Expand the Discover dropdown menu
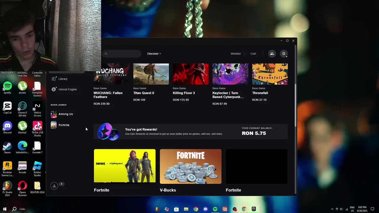Viewport: 379px width, 213px height. (154, 54)
